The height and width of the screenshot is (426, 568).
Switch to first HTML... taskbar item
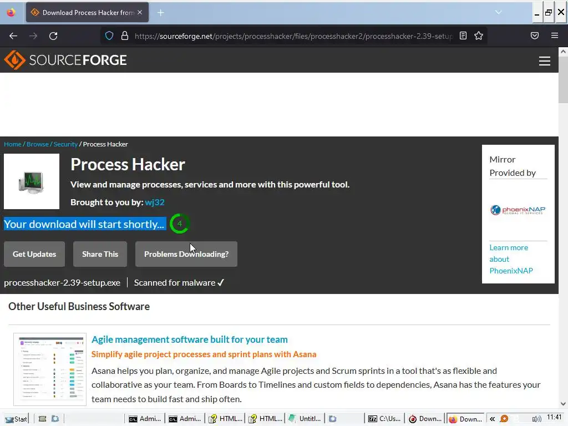point(225,419)
